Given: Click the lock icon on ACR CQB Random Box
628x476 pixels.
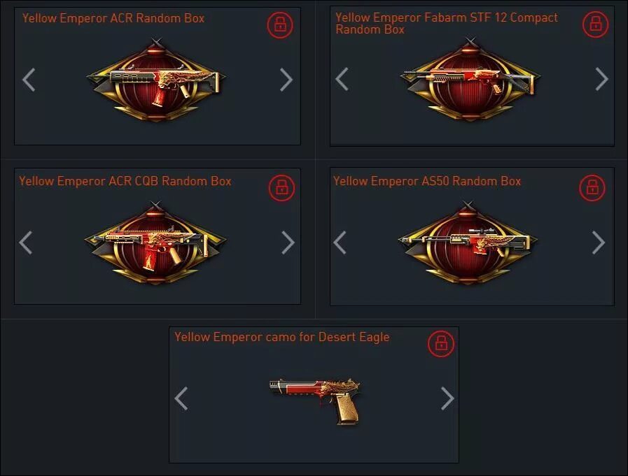Looking at the screenshot, I should [x=281, y=187].
